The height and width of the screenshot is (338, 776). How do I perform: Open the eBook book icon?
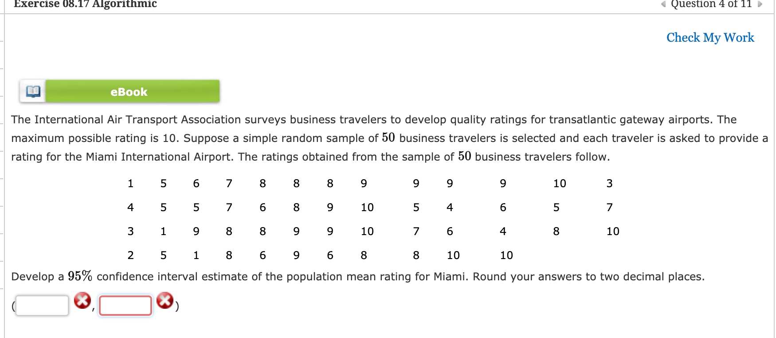click(x=33, y=91)
